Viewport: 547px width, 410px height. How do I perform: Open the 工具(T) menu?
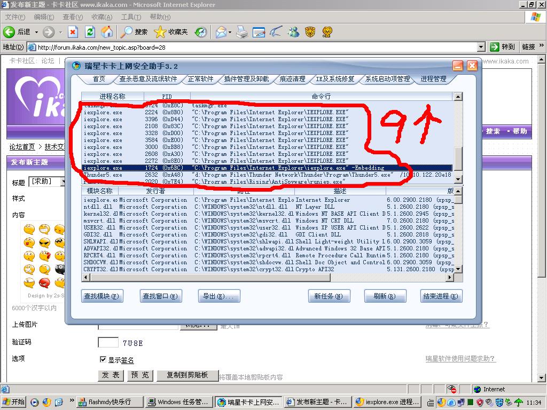tap(131, 17)
